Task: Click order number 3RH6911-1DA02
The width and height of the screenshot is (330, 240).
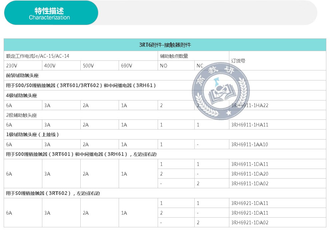Action: [250, 184]
